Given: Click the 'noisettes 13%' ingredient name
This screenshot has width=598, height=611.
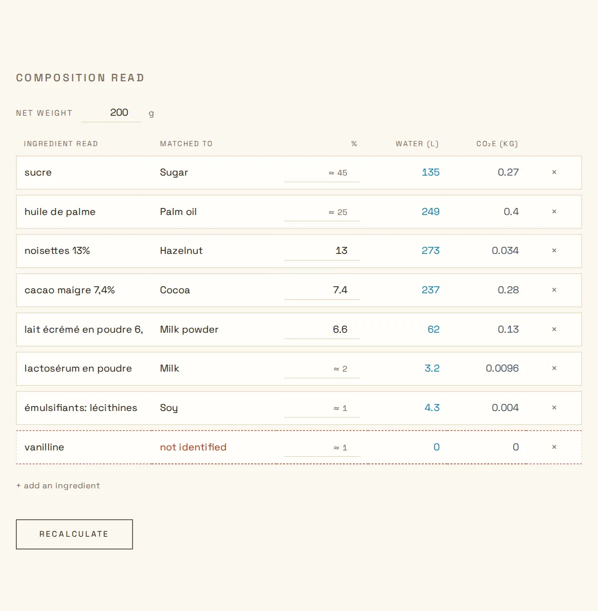Looking at the screenshot, I should [x=57, y=251].
